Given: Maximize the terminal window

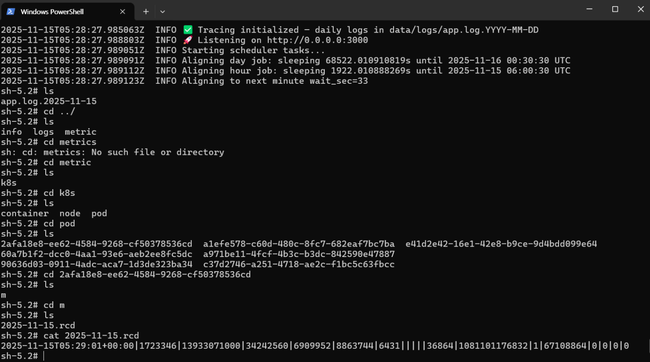Looking at the screenshot, I should tap(615, 9).
